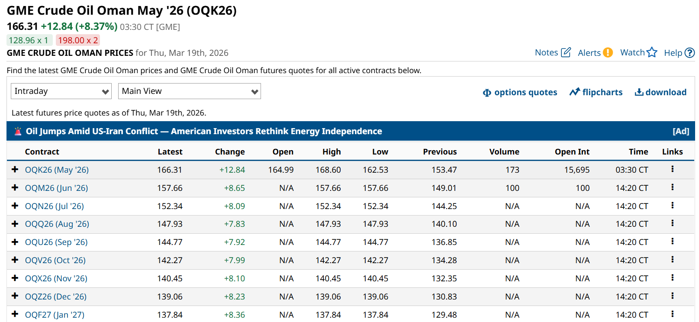Click the Alerts exclamation icon
This screenshot has width=699, height=322.
pyautogui.click(x=608, y=52)
